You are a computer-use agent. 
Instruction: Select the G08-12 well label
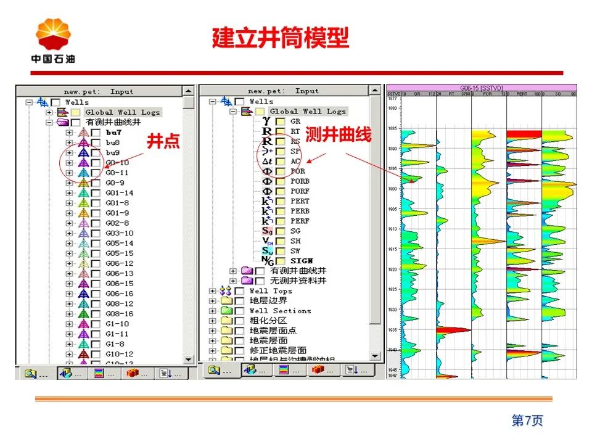119,304
